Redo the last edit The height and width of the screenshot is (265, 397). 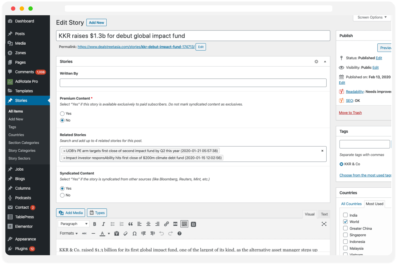pos(170,233)
